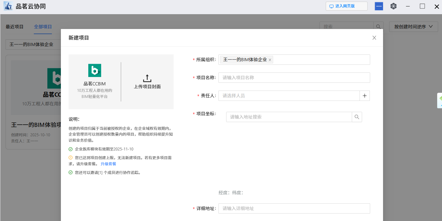
Task: Open the 责任人 person selector
Action: [x=289, y=96]
